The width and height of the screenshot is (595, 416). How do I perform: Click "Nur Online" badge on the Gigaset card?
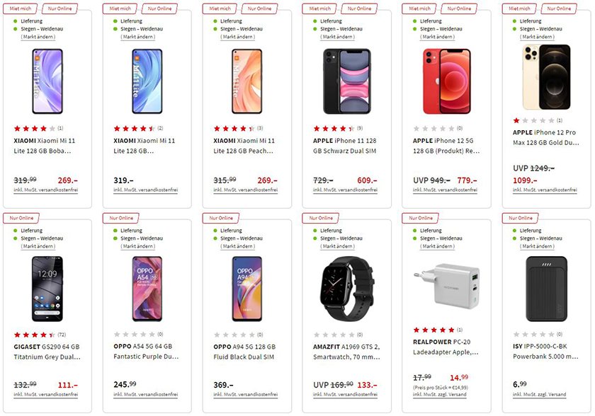(x=22, y=218)
